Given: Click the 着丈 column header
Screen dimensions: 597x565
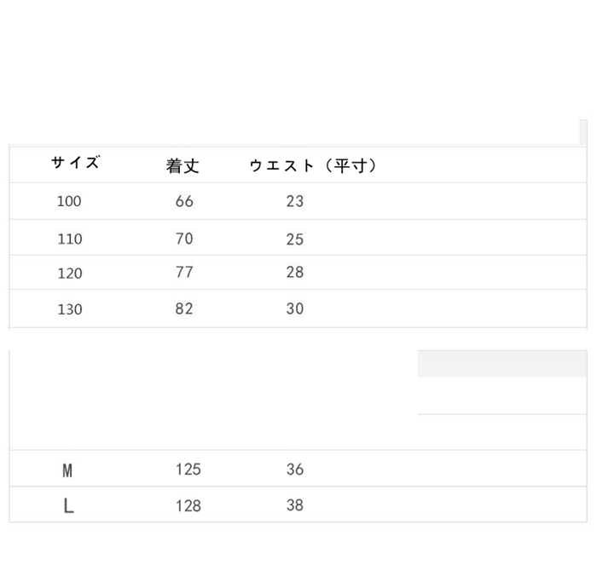Looking at the screenshot, I should point(183,166).
